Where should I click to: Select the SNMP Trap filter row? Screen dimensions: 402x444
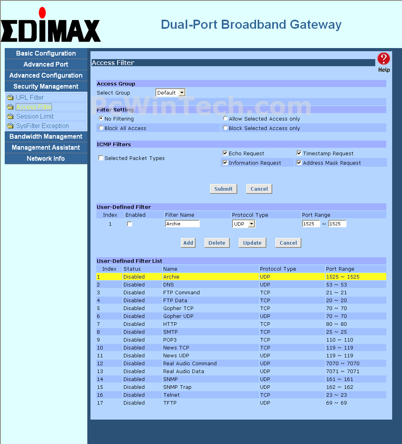[241, 387]
